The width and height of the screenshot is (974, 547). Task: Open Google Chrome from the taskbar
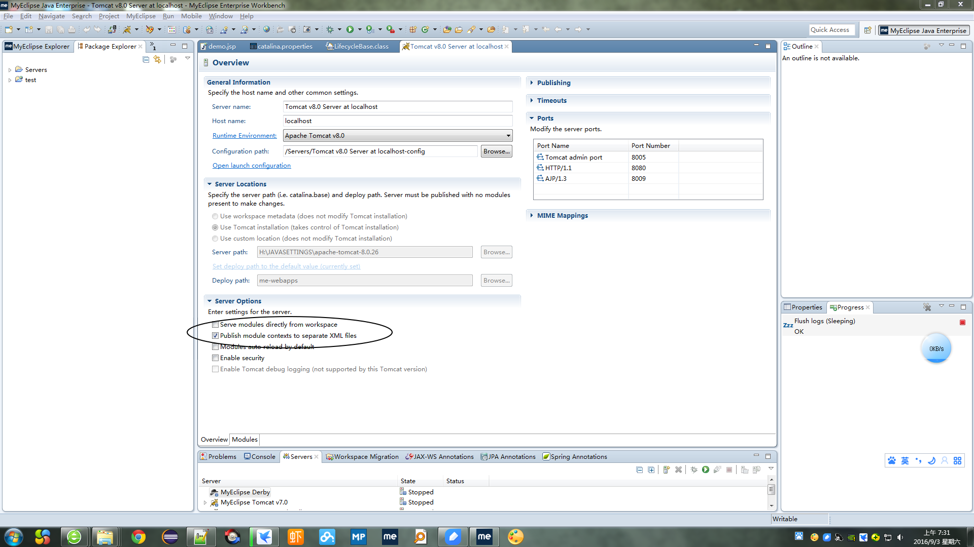click(138, 536)
